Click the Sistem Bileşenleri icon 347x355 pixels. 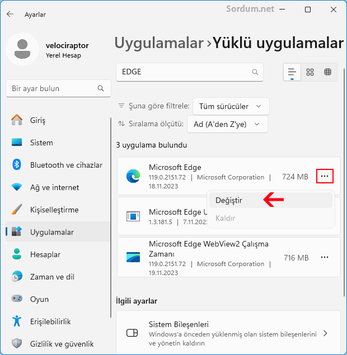pos(132,333)
